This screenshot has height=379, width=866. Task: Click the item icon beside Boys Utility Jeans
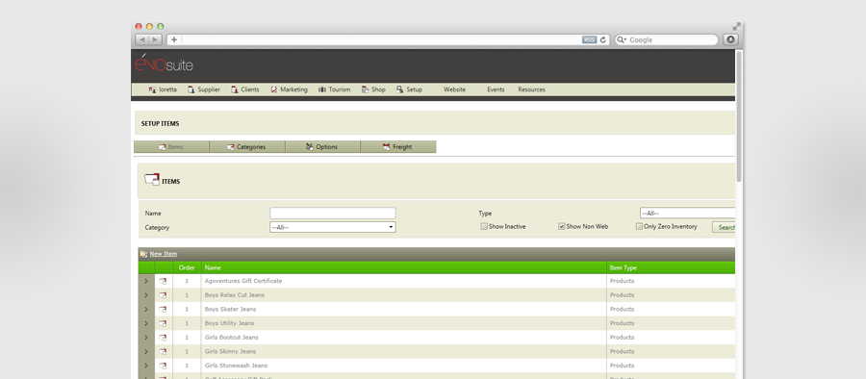163,323
